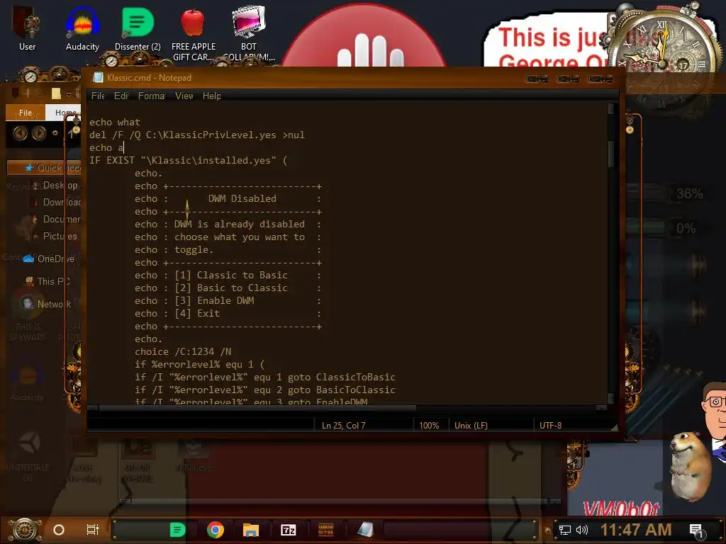Go forward in File Explorer

coord(39,133)
